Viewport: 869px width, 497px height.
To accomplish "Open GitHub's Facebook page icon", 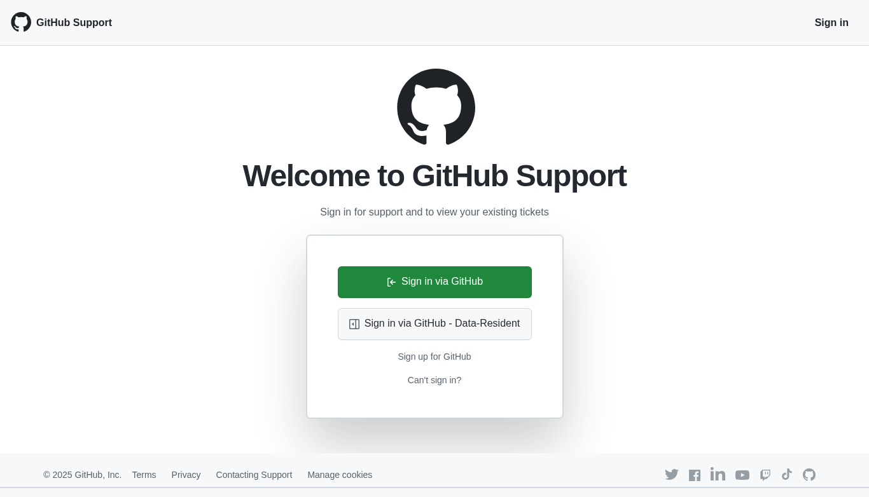I will click(695, 475).
